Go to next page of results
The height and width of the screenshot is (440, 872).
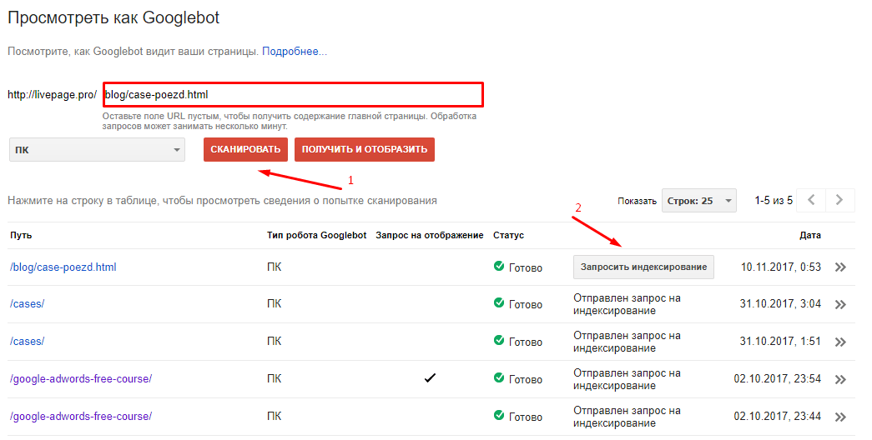[x=839, y=200]
